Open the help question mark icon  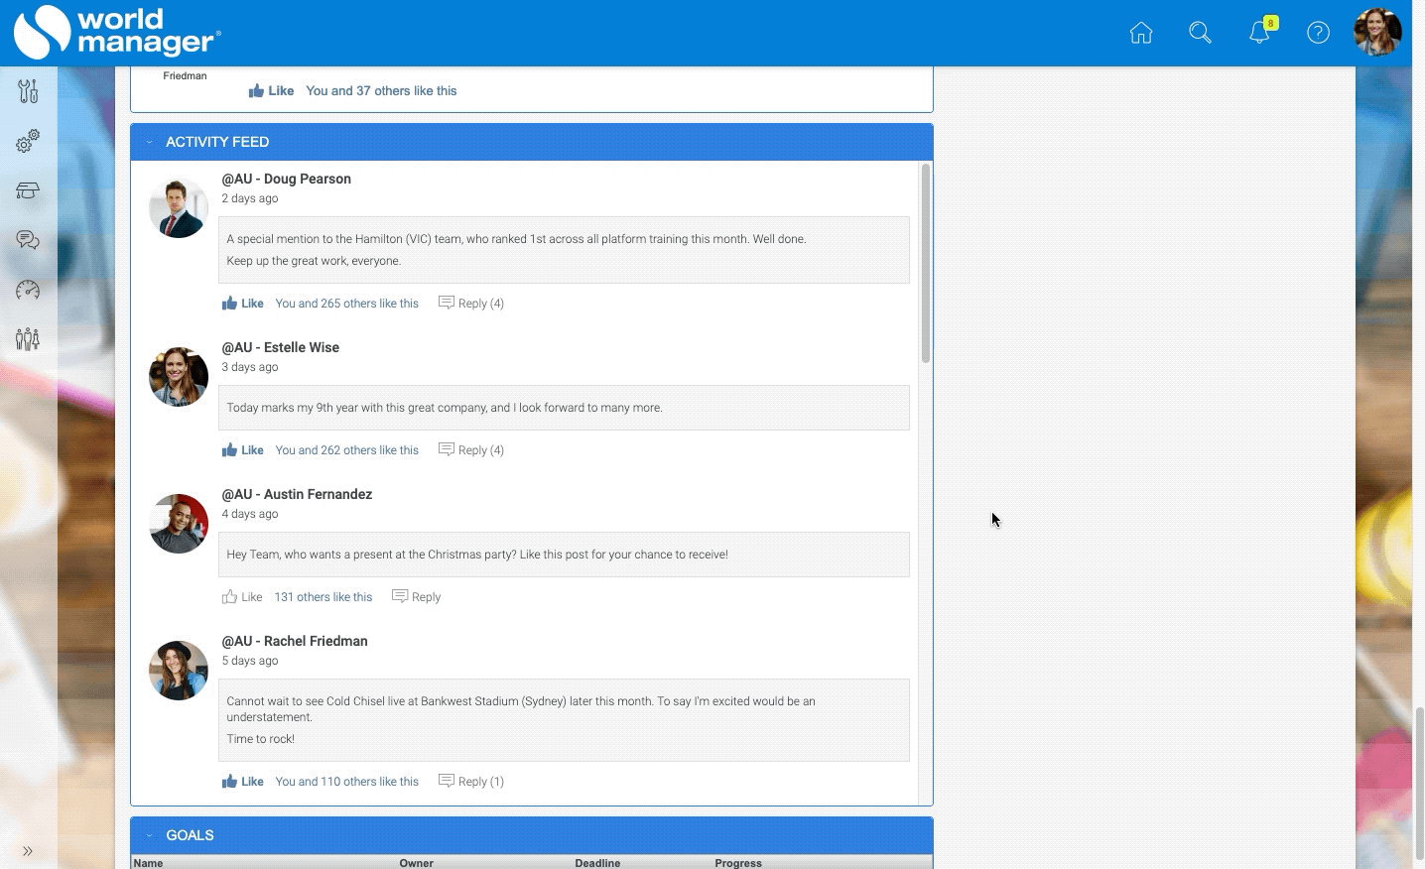pos(1318,33)
